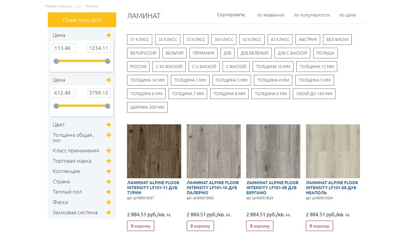The width and height of the screenshot is (407, 236).
Task: Open the LF101-11 Дуб Турин title link
Action: 153,188
